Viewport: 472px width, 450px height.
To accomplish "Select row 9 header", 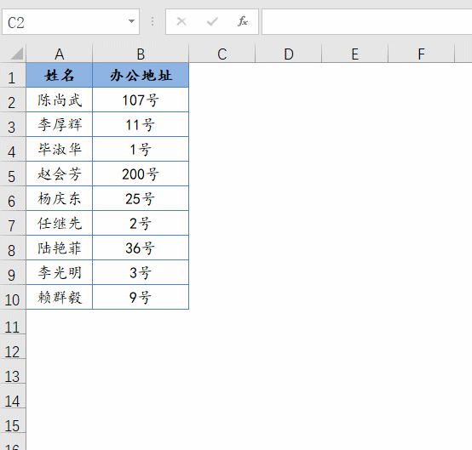I will [x=13, y=273].
